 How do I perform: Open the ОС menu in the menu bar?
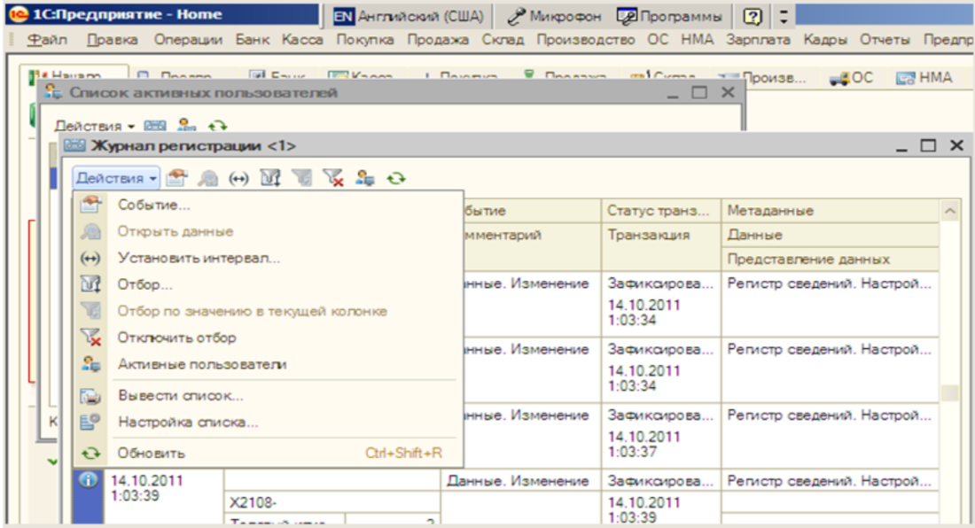tap(658, 40)
